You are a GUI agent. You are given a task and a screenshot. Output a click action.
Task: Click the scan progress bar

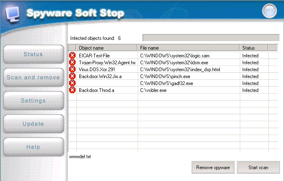click(211, 38)
